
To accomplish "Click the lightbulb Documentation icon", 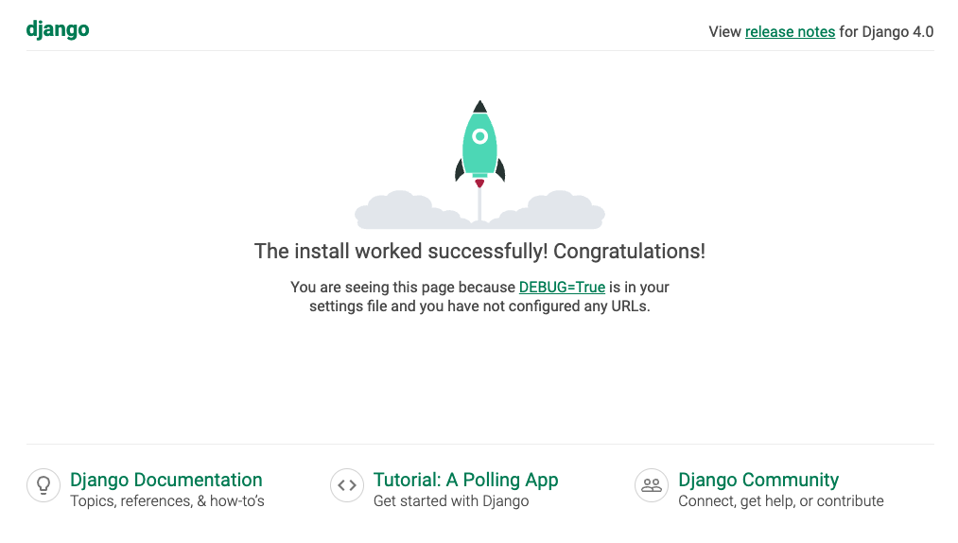I will [44, 485].
